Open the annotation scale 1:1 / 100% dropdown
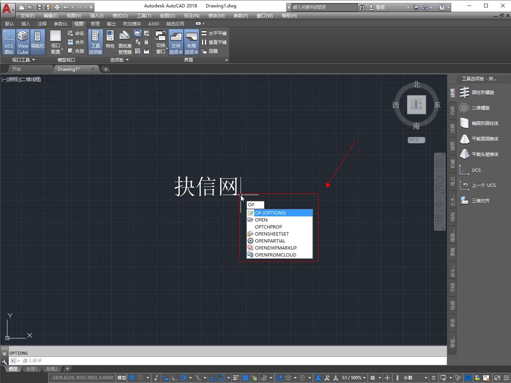The image size is (511, 383). pyautogui.click(x=353, y=378)
